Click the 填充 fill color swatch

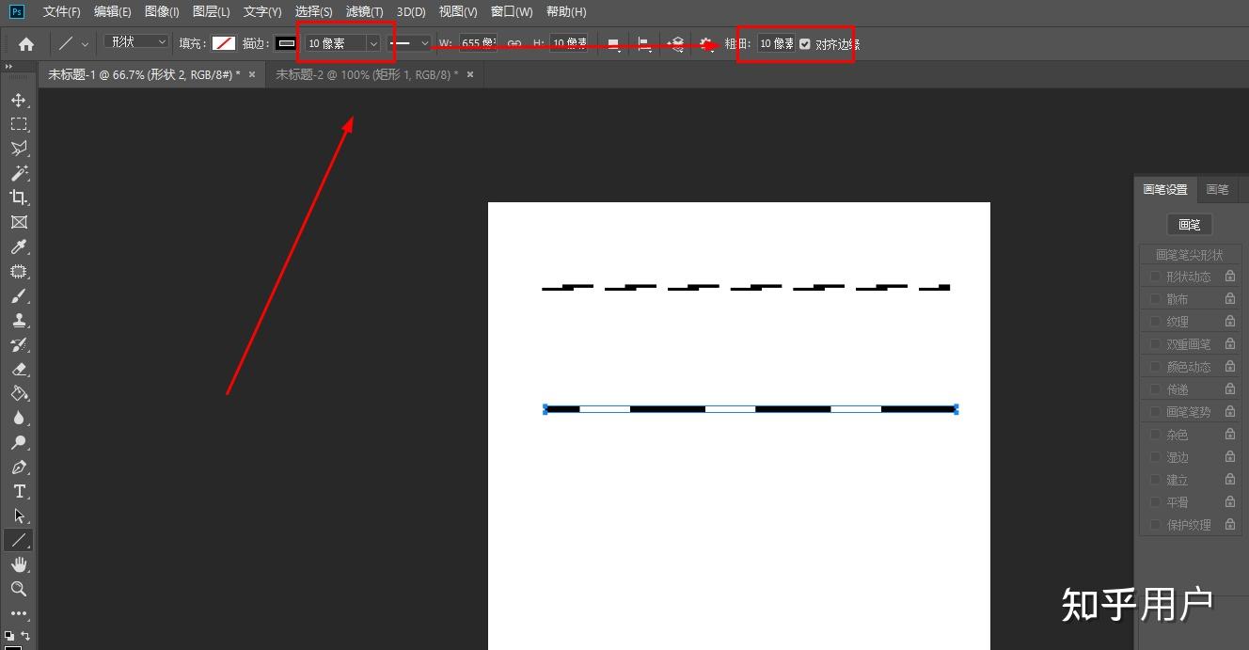223,43
